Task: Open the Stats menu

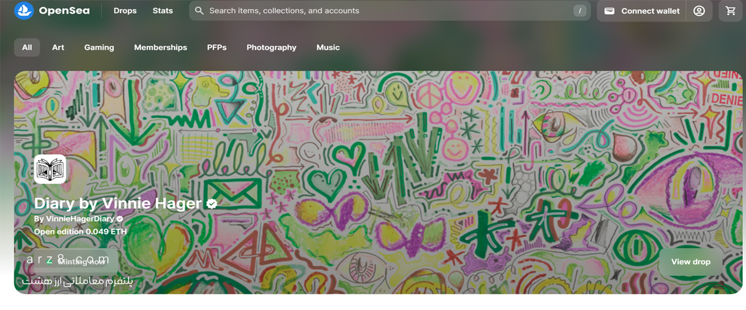Action: 163,11
